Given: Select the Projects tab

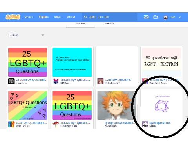Looking at the screenshot, I should 80,23.
